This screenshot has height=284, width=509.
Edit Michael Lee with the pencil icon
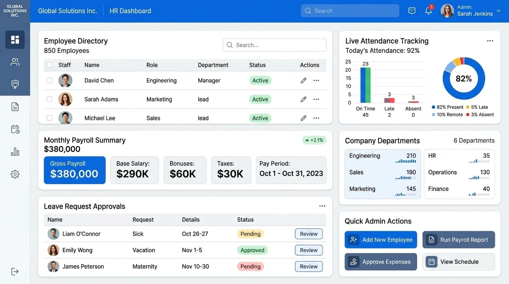(303, 118)
